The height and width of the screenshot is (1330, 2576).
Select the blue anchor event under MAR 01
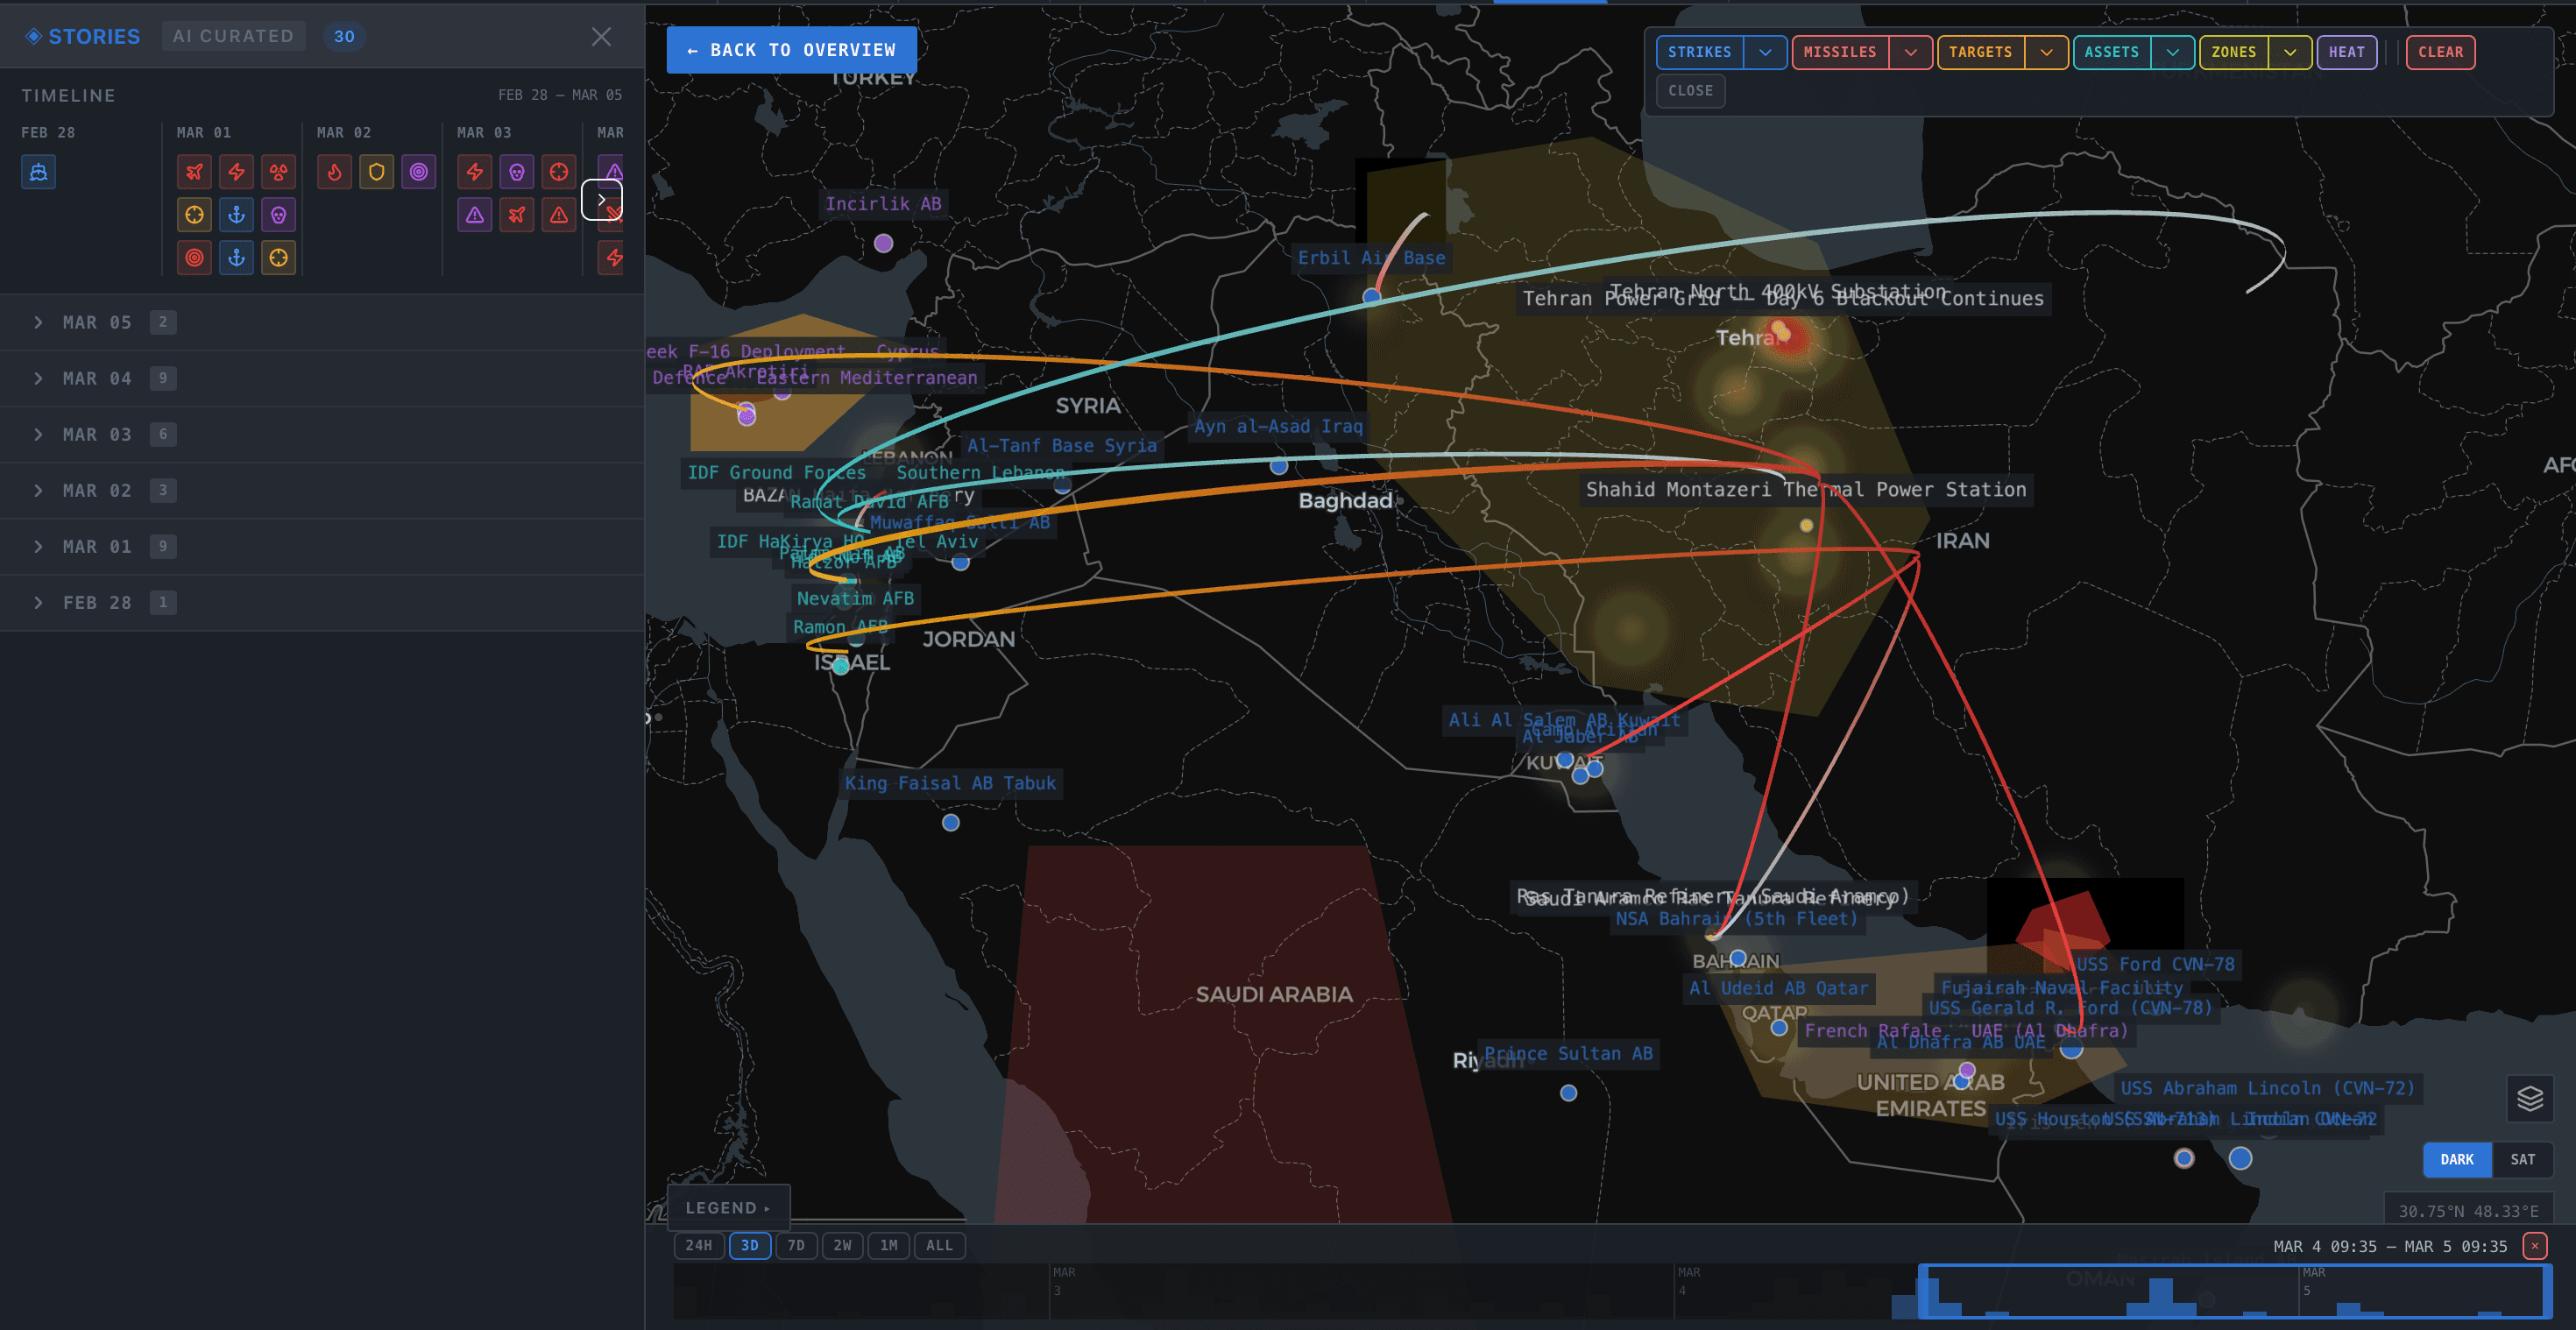236,214
